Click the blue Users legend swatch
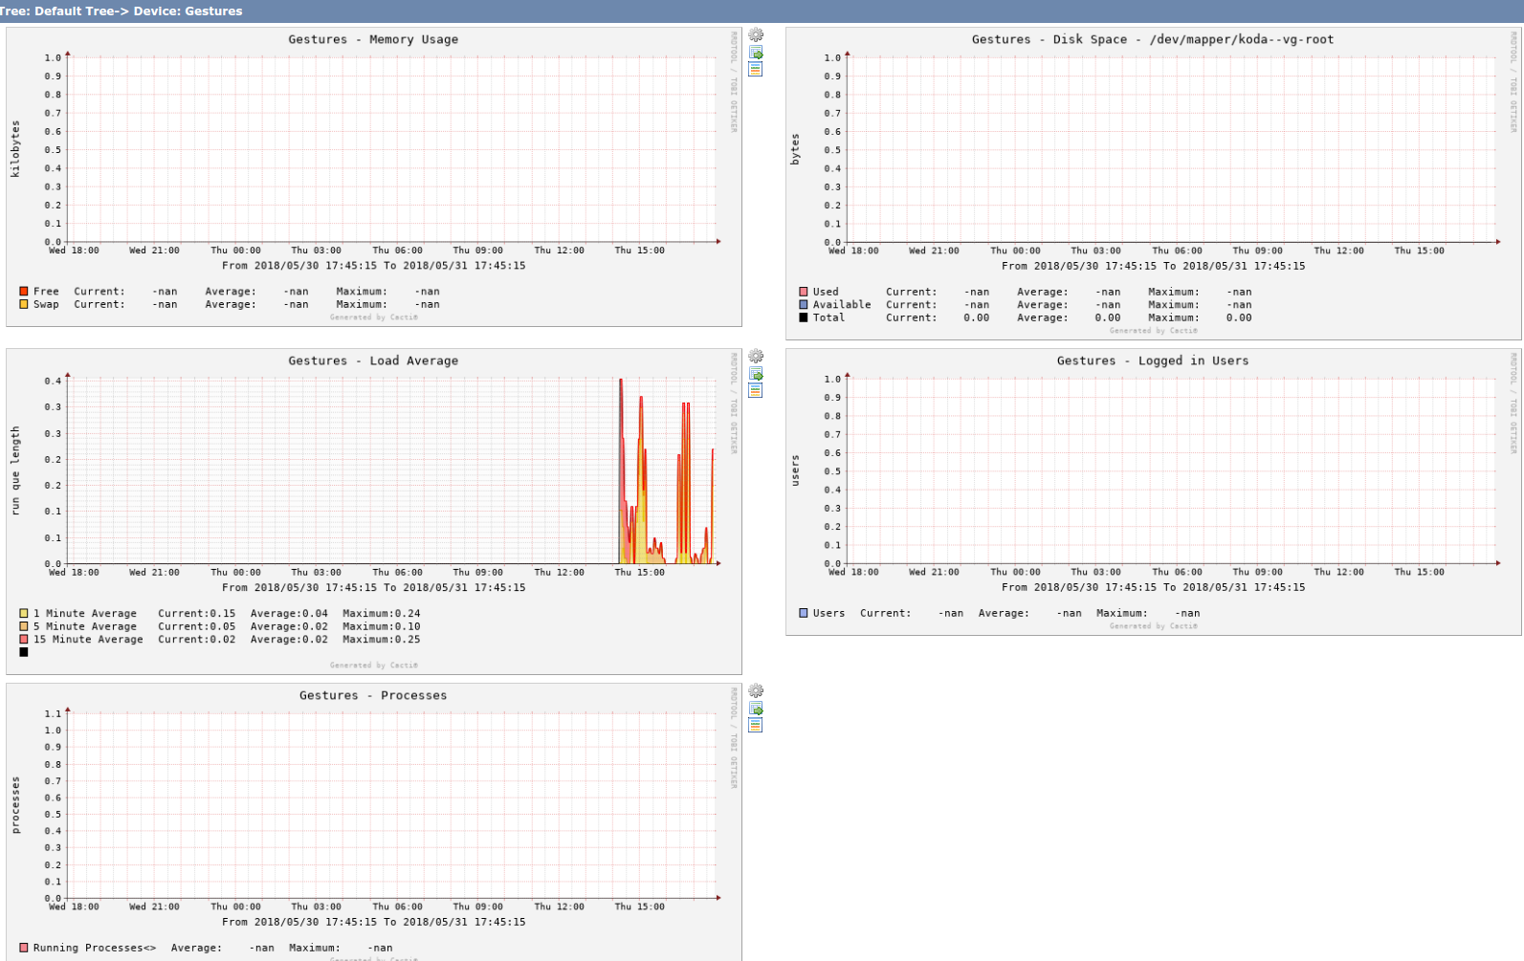The image size is (1524, 961). coord(804,613)
